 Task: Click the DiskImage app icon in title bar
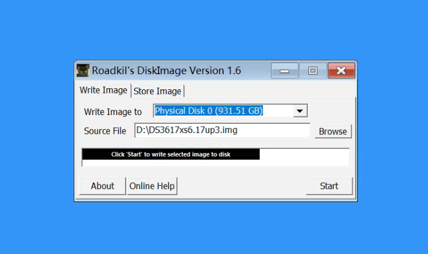coord(83,71)
